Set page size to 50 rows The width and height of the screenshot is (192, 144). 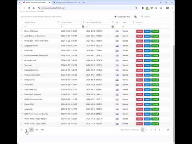coord(36,130)
